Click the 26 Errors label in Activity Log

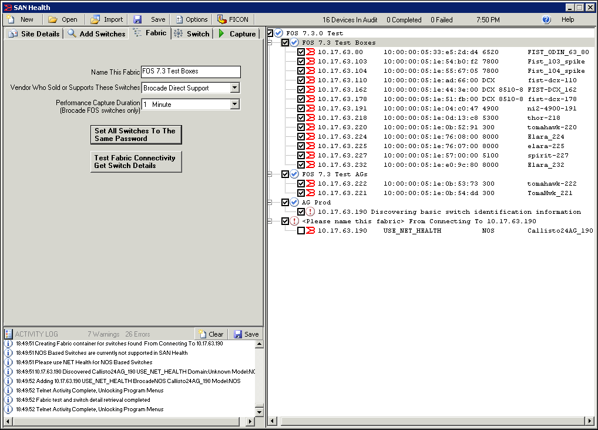tap(137, 334)
